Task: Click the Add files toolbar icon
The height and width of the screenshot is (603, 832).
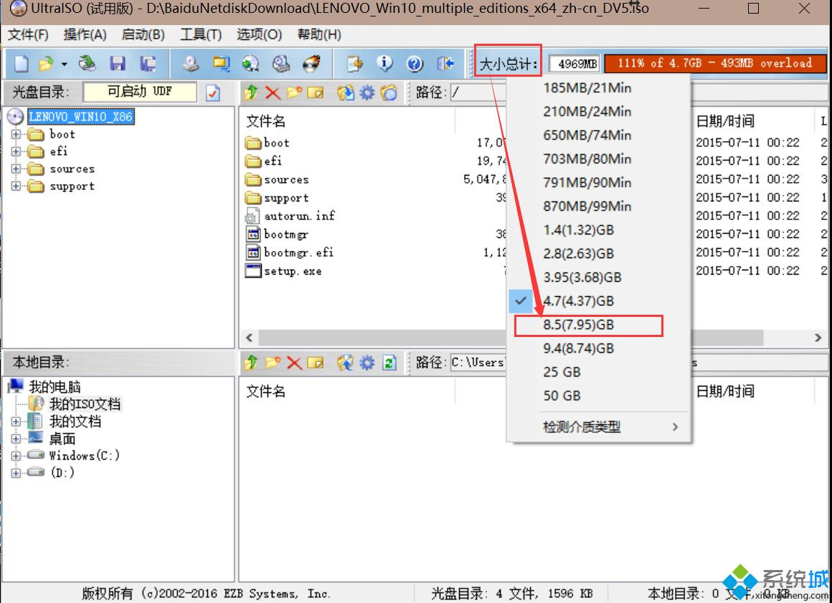Action: (354, 64)
